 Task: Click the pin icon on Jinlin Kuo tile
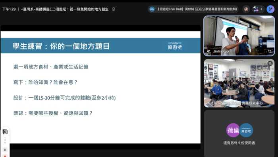tap(208, 51)
